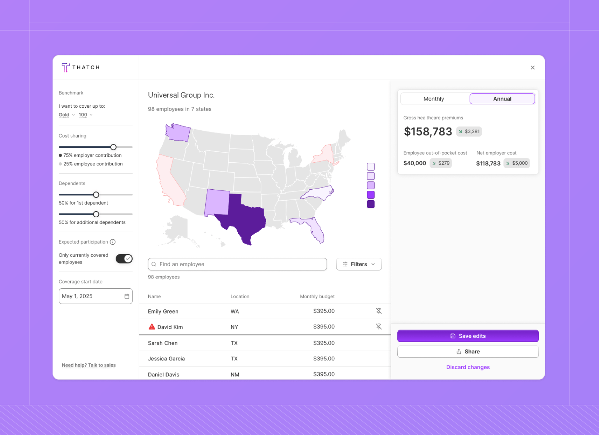Select the Sarah Chen row
The width and height of the screenshot is (599, 435).
265,343
